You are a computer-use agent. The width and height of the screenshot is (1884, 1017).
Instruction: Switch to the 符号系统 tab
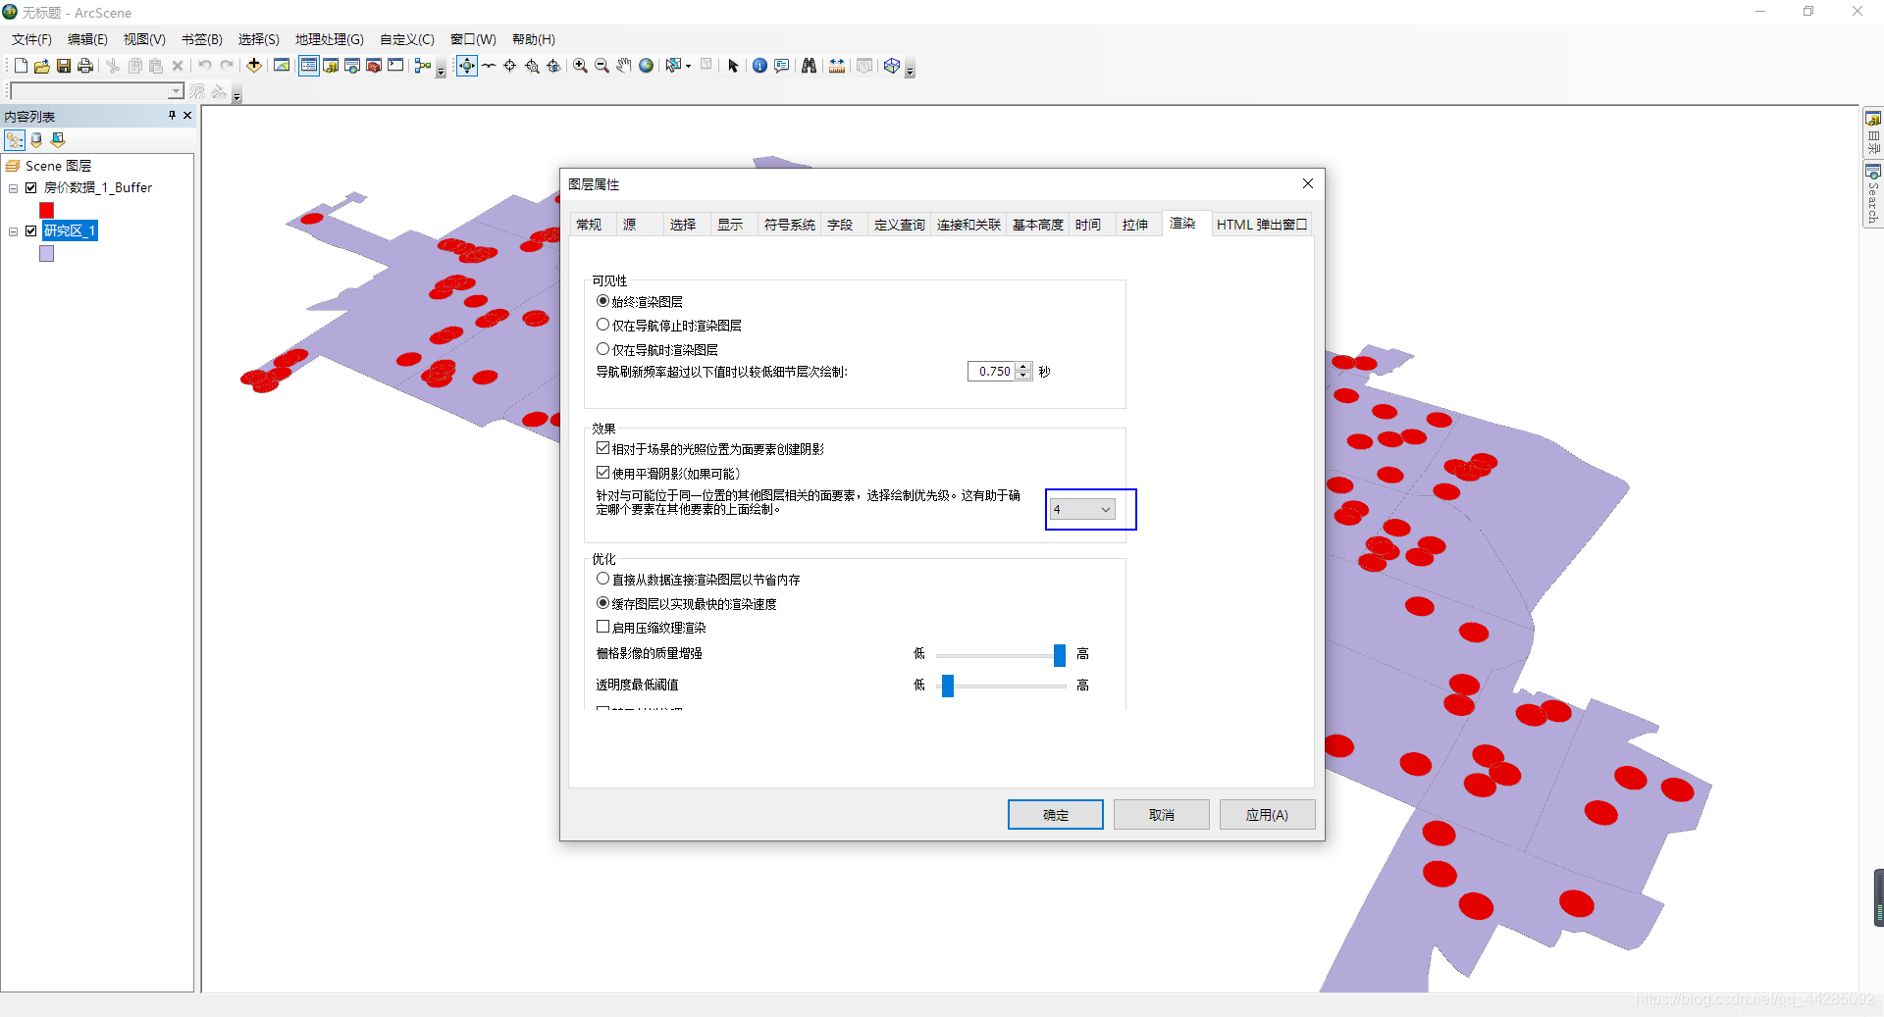[790, 225]
